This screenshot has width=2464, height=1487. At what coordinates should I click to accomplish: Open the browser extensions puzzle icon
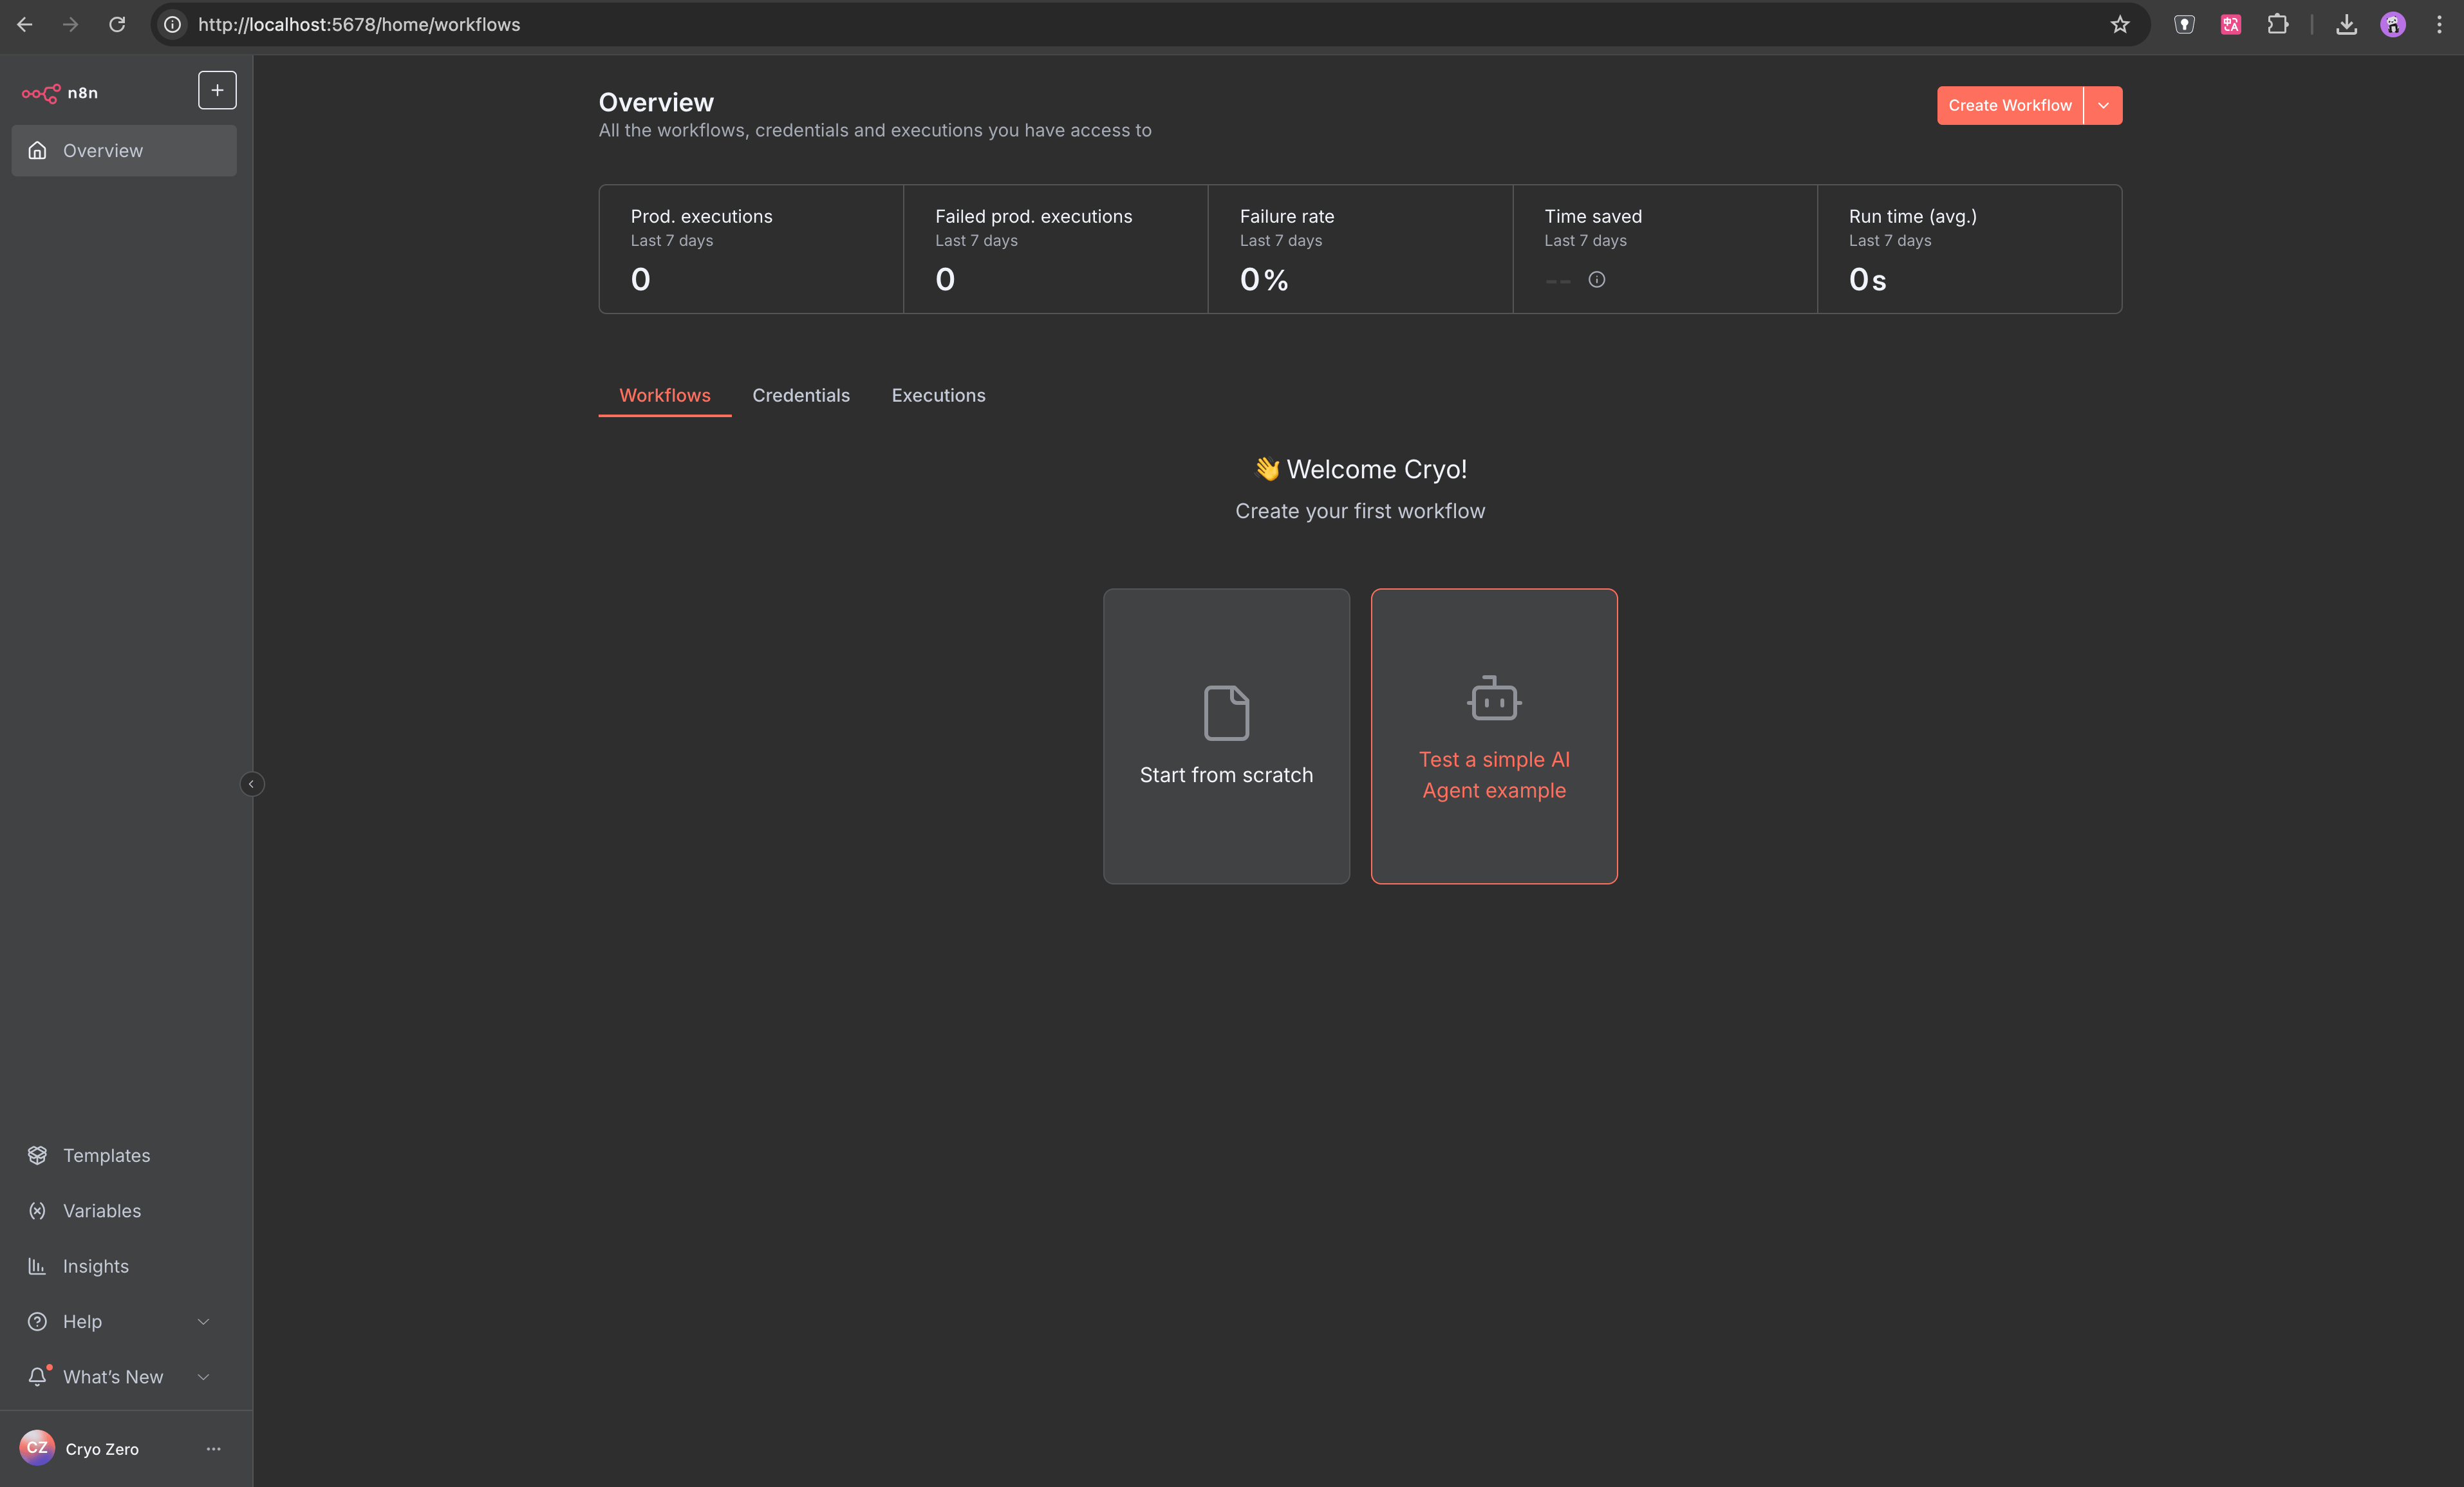coord(2278,24)
